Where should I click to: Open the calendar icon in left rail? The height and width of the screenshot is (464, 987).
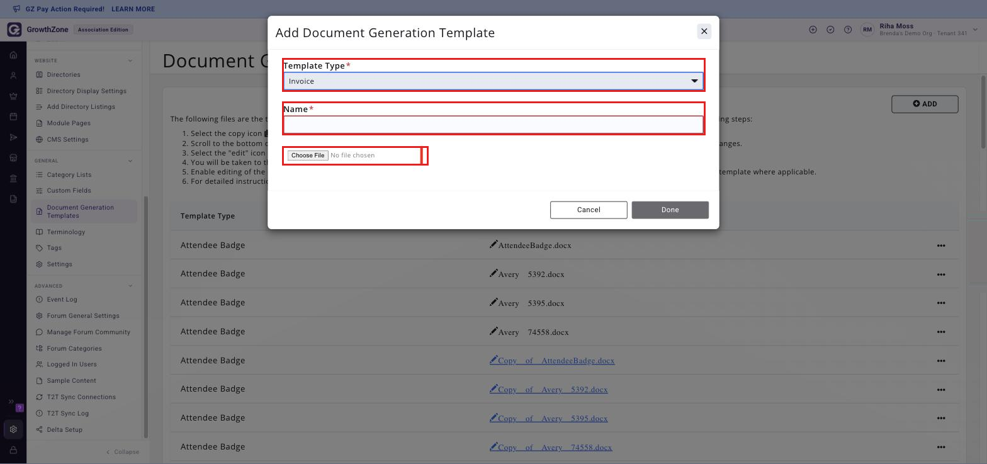coord(13,116)
